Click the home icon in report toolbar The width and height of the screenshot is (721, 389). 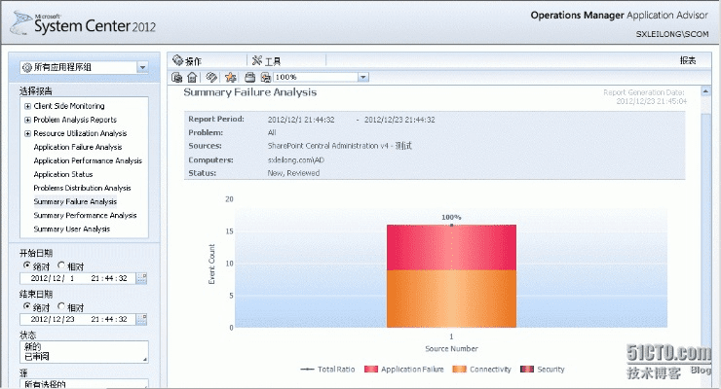[x=192, y=77]
